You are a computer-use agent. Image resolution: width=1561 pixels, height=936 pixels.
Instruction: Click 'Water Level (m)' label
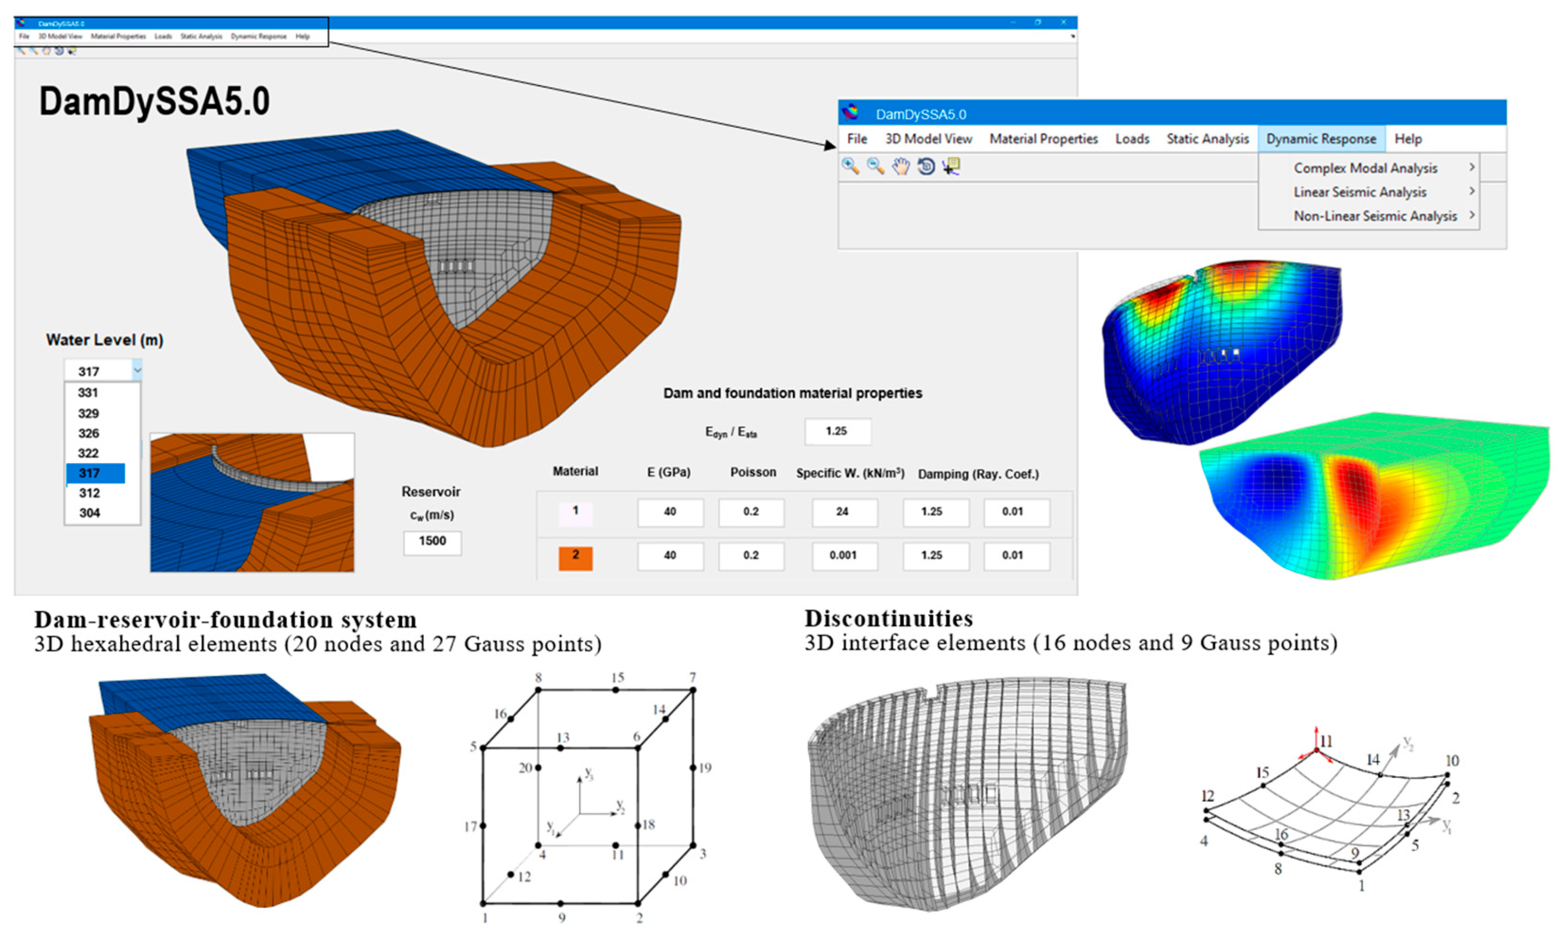[105, 341]
